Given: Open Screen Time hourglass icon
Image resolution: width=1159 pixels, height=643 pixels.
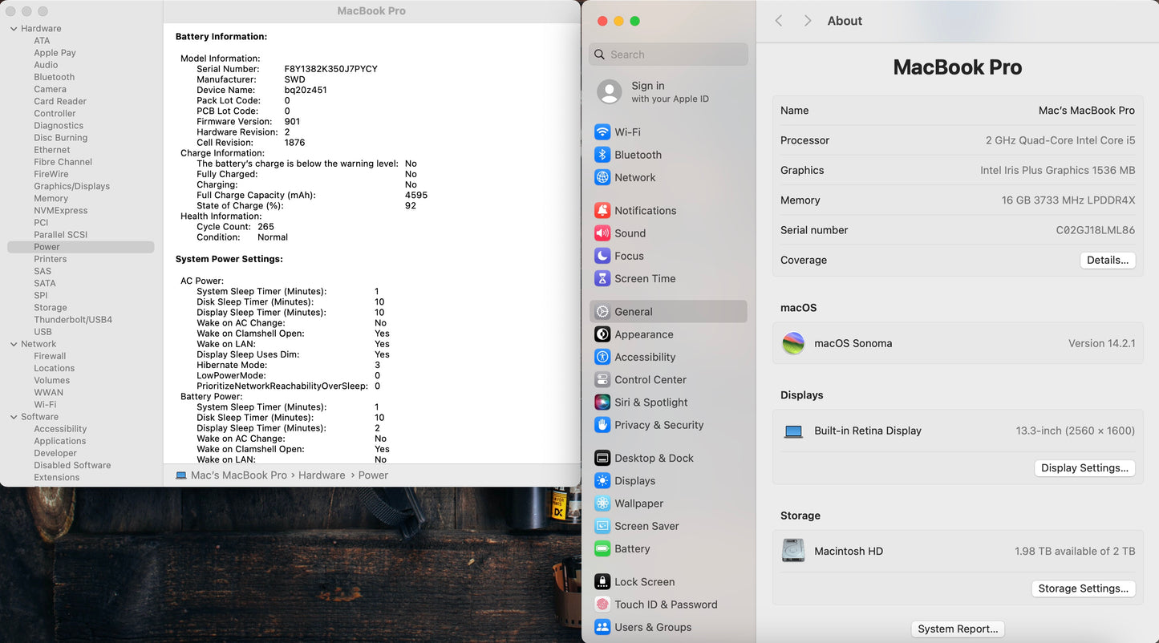Looking at the screenshot, I should click(x=602, y=279).
